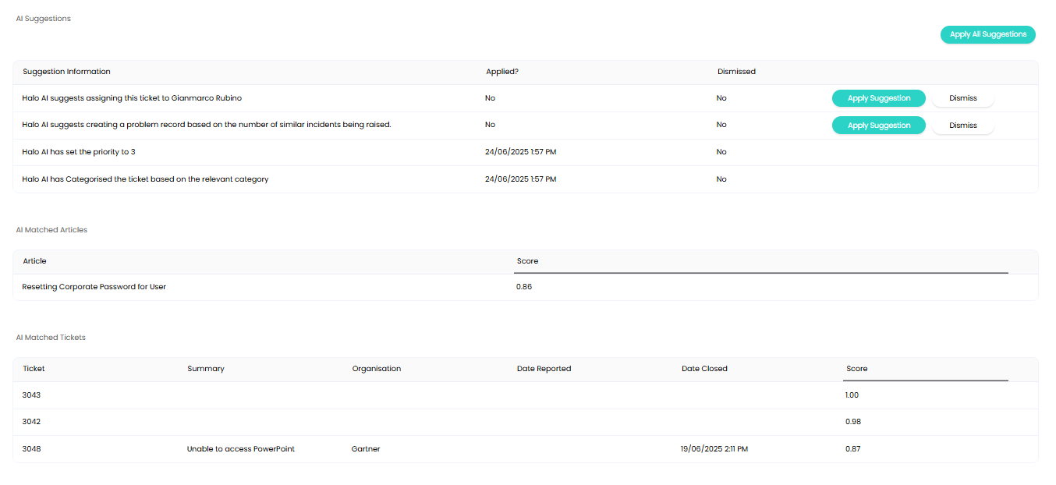The height and width of the screenshot is (485, 1056).
Task: Click the ticket score 0.98
Action: [x=853, y=422]
